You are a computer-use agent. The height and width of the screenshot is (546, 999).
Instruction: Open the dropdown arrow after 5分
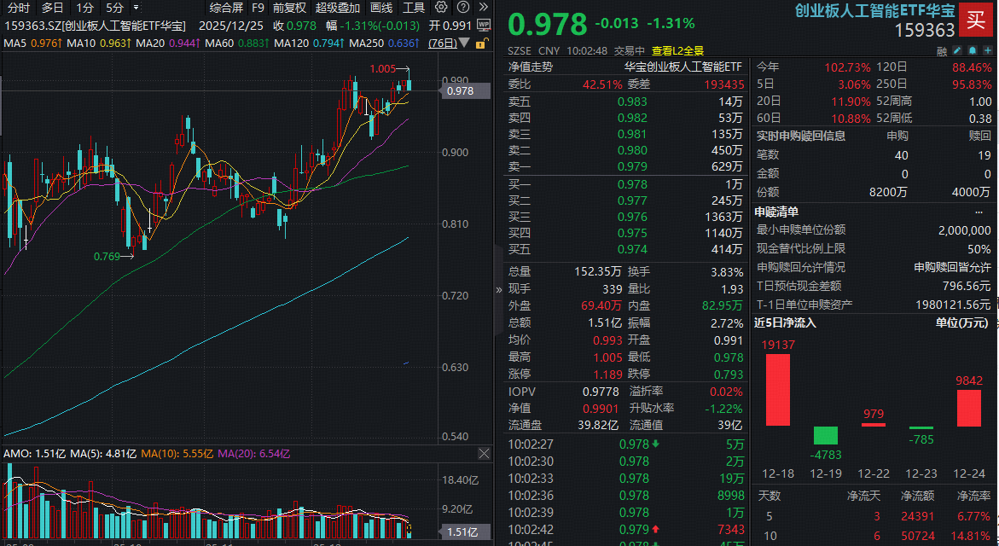[x=135, y=8]
